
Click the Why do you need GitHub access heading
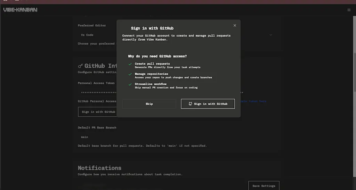tap(157, 56)
